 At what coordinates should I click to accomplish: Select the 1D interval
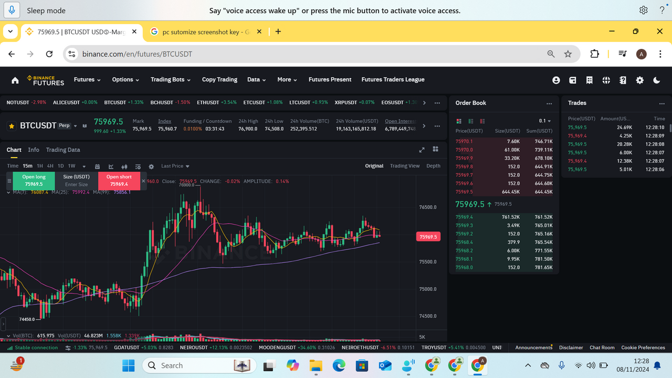60,166
